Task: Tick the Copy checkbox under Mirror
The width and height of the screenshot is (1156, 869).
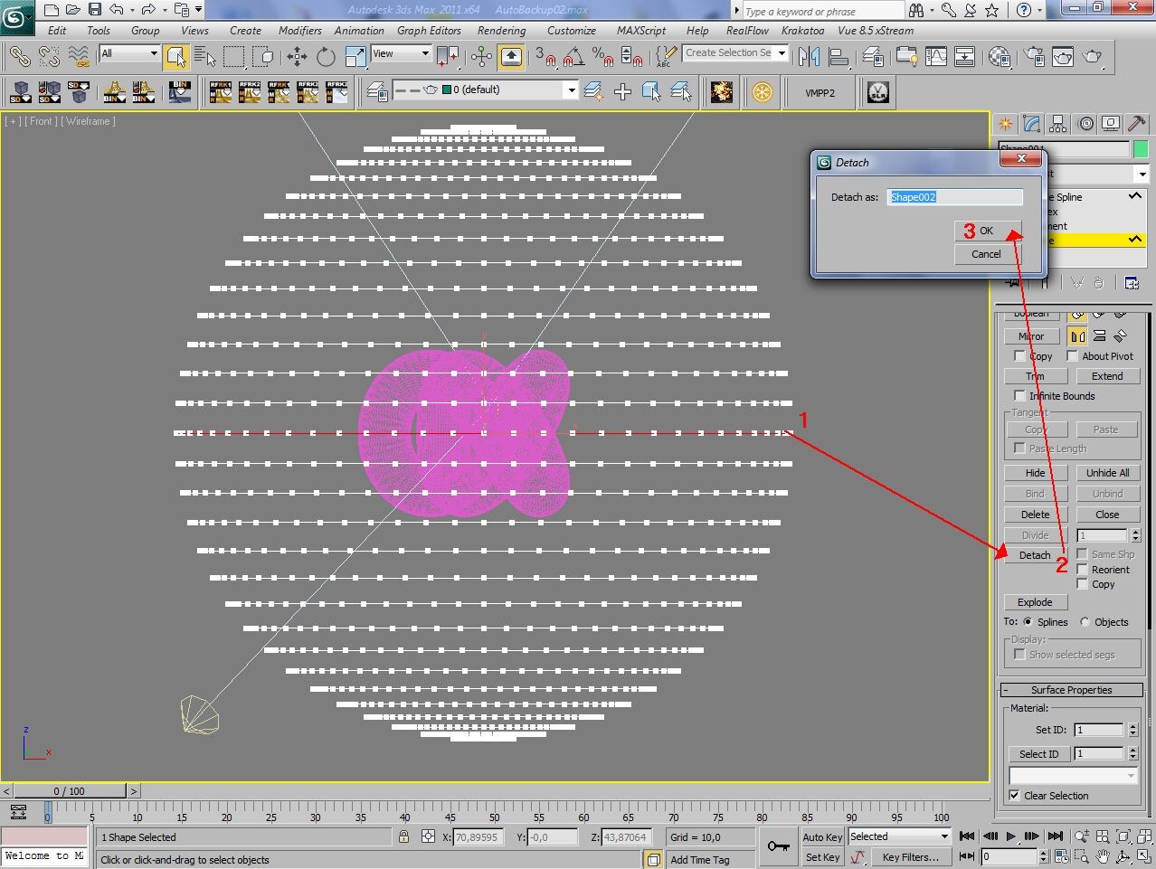Action: click(x=1019, y=356)
